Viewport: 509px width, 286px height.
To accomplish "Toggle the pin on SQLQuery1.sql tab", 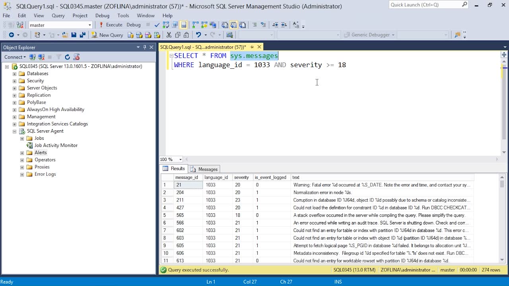I will pos(252,47).
